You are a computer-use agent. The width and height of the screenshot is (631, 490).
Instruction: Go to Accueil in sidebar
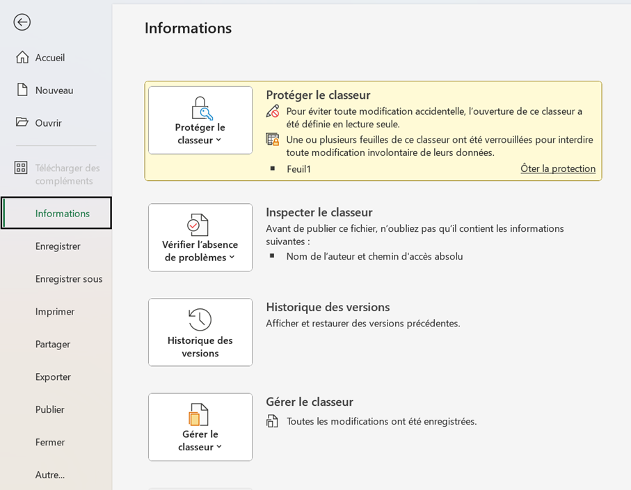[56, 58]
